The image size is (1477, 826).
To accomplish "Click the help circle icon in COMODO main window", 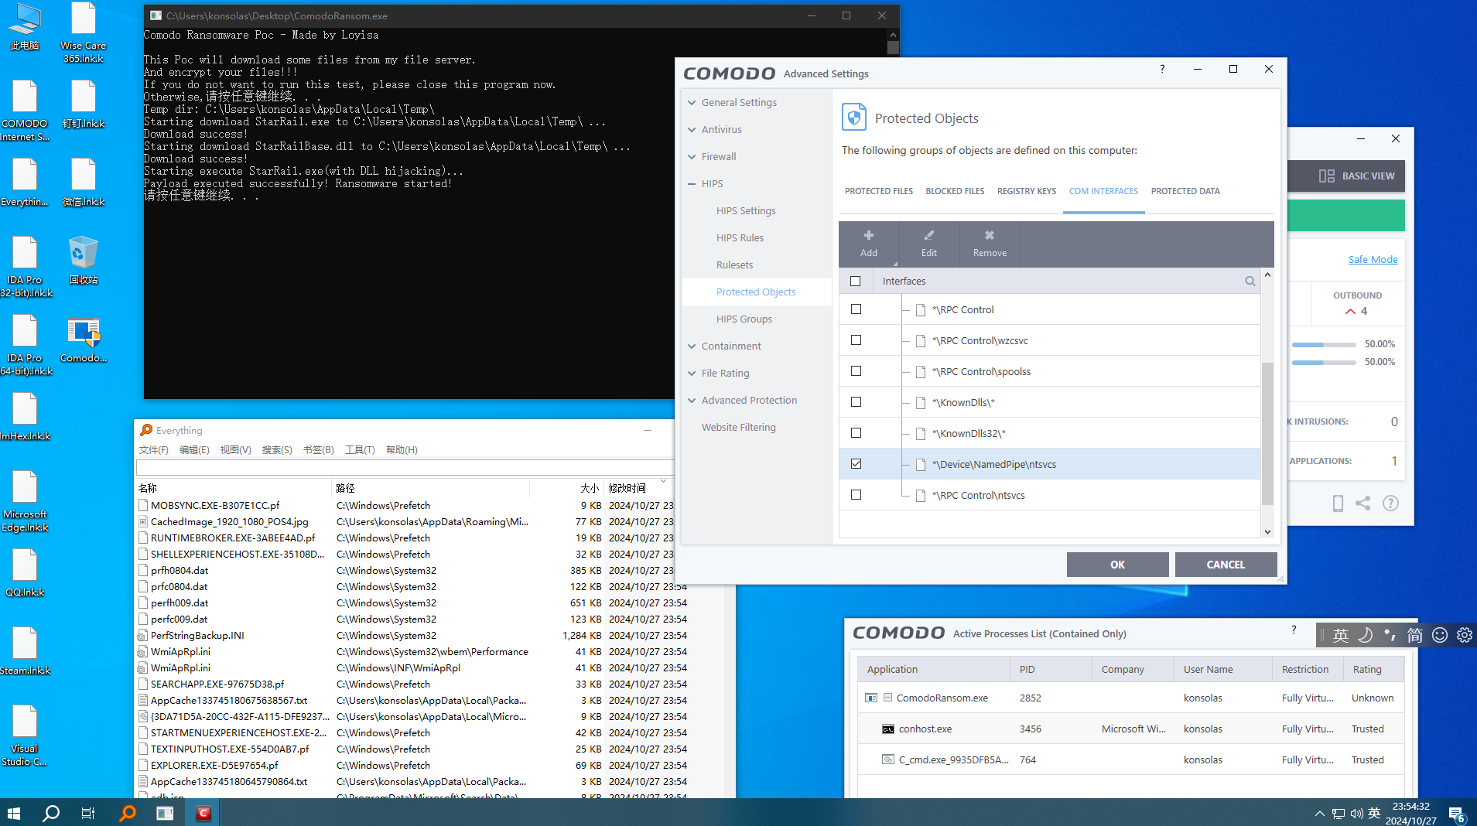I will coord(1390,503).
